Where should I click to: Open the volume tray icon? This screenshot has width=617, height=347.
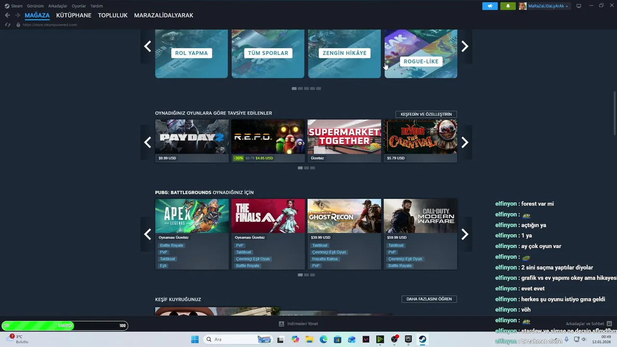tap(584, 339)
